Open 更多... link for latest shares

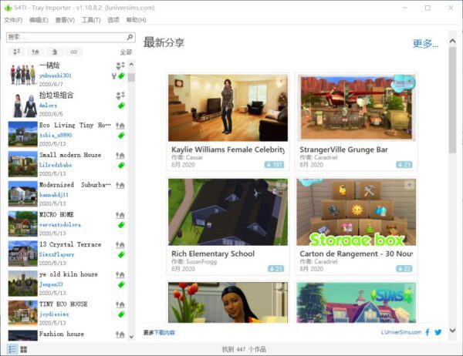pyautogui.click(x=425, y=44)
